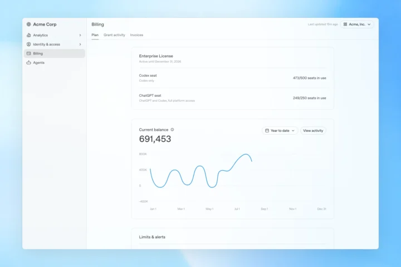
Task: Click the Codex seat row label
Action: click(148, 76)
